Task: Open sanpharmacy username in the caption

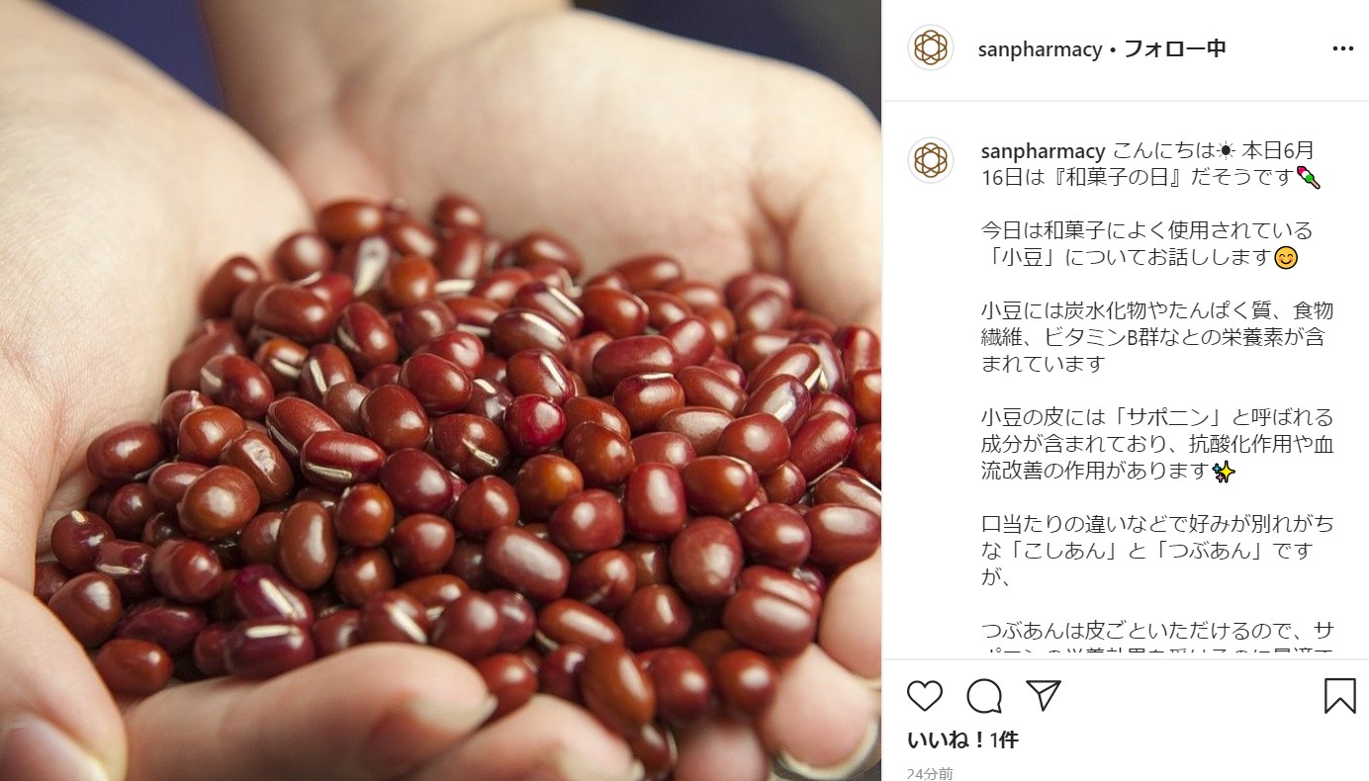Action: [1043, 151]
